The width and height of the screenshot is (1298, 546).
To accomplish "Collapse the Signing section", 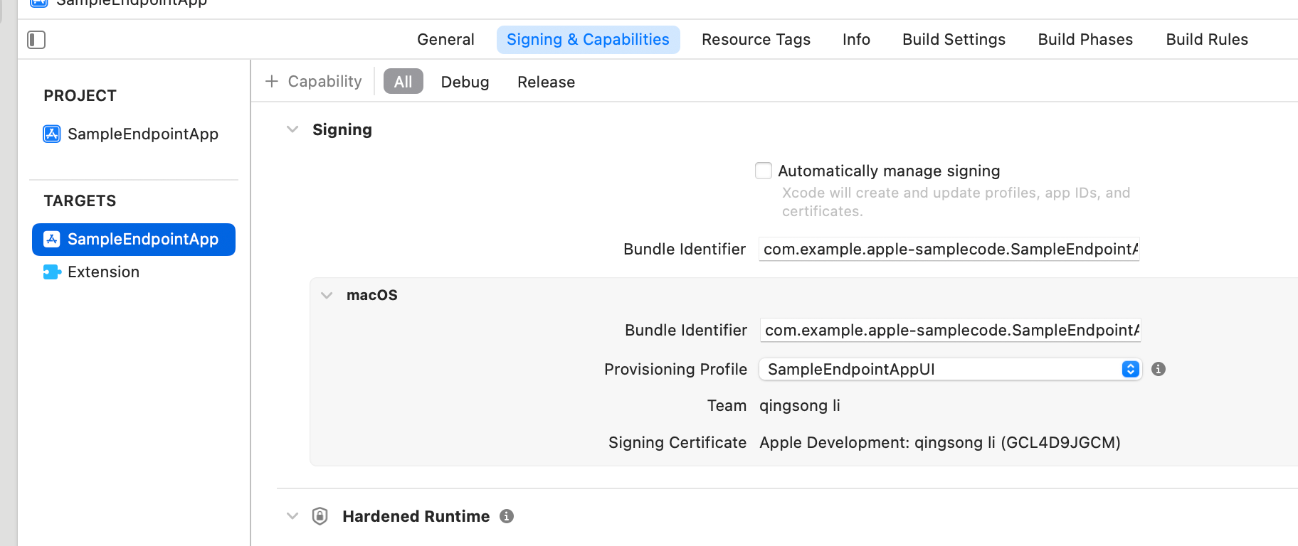I will tap(292, 129).
